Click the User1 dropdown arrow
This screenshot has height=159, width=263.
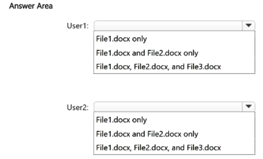249,26
